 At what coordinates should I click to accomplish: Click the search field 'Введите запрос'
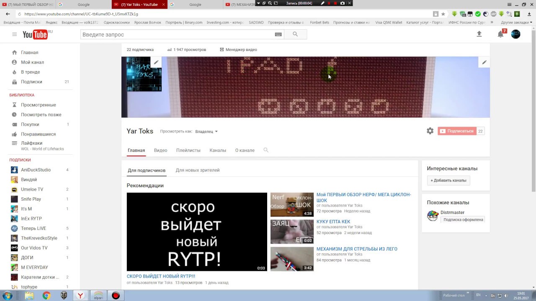178,34
